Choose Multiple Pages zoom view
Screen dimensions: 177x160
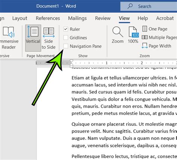(159, 37)
